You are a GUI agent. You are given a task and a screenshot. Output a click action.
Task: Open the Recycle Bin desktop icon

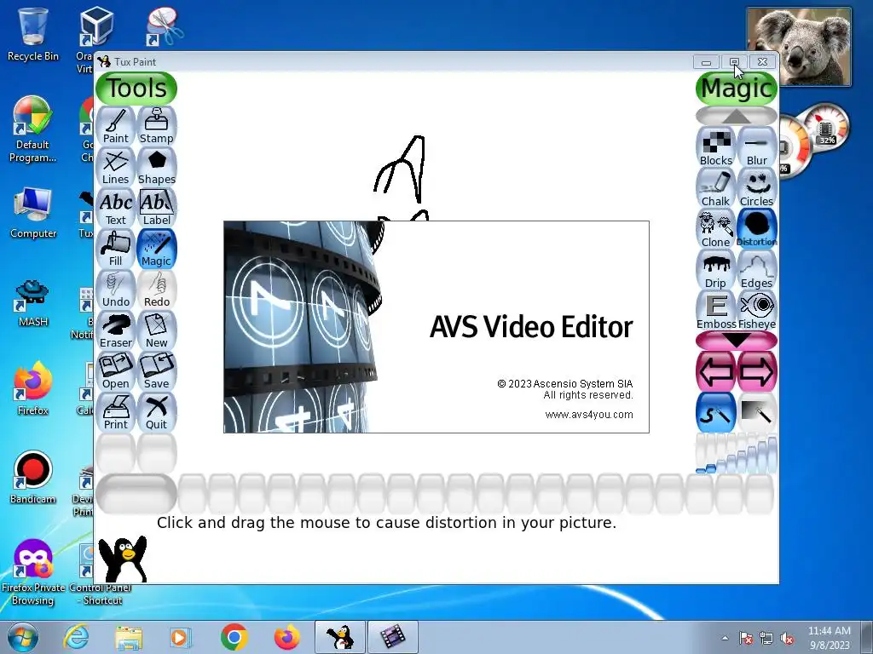33,34
